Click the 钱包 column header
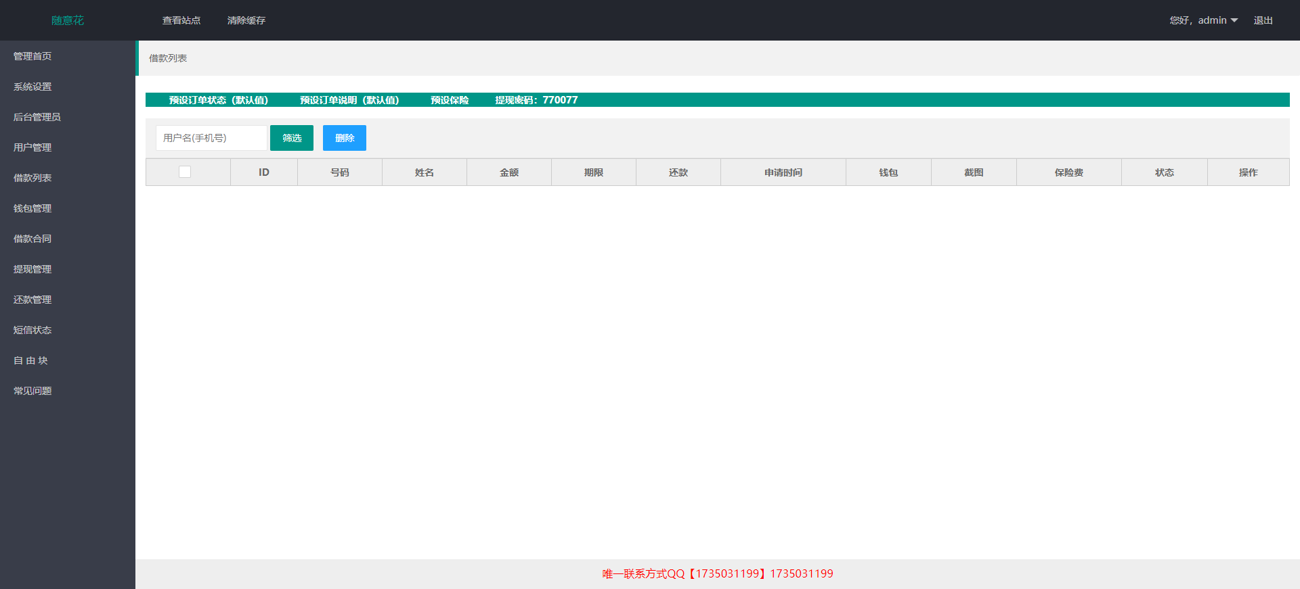Viewport: 1300px width, 589px height. click(888, 172)
